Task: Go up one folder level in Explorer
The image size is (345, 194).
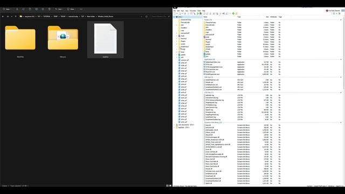Action: click(16, 17)
